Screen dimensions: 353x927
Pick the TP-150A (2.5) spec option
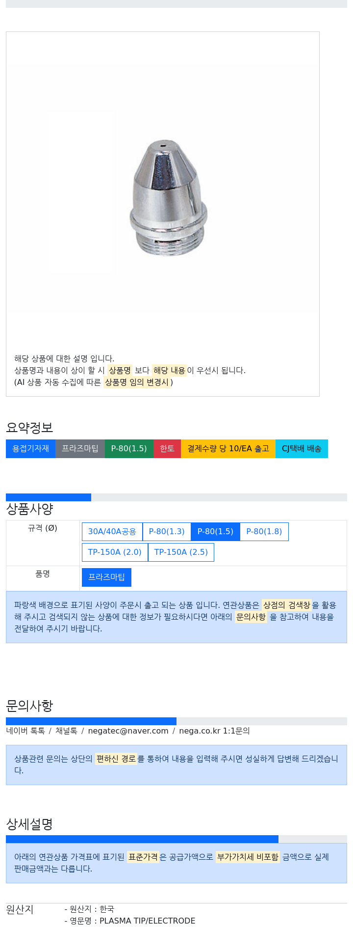pyautogui.click(x=181, y=552)
